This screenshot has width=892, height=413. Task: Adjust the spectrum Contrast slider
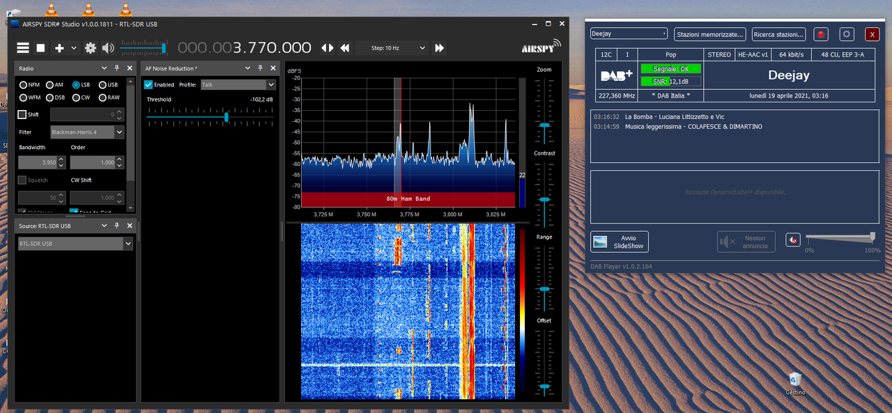[x=544, y=194]
